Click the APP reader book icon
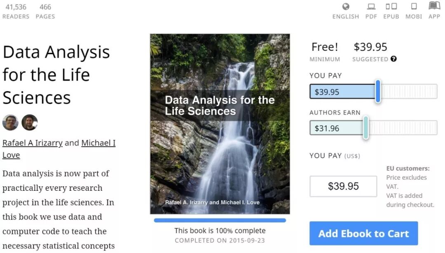Viewport: 445px width, 253px height. point(434,6)
